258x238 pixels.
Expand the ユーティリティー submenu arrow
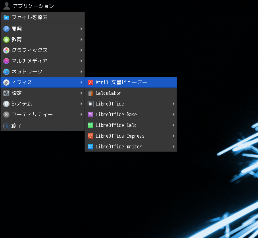[81, 115]
